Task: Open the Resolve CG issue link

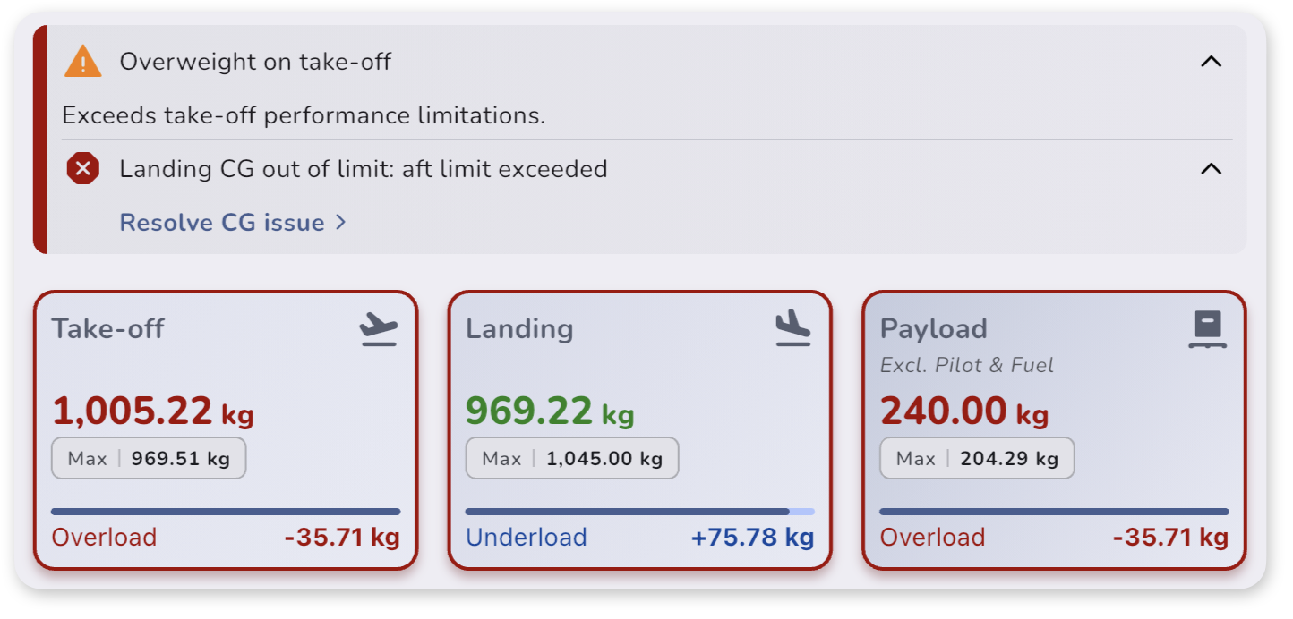Action: 233,222
